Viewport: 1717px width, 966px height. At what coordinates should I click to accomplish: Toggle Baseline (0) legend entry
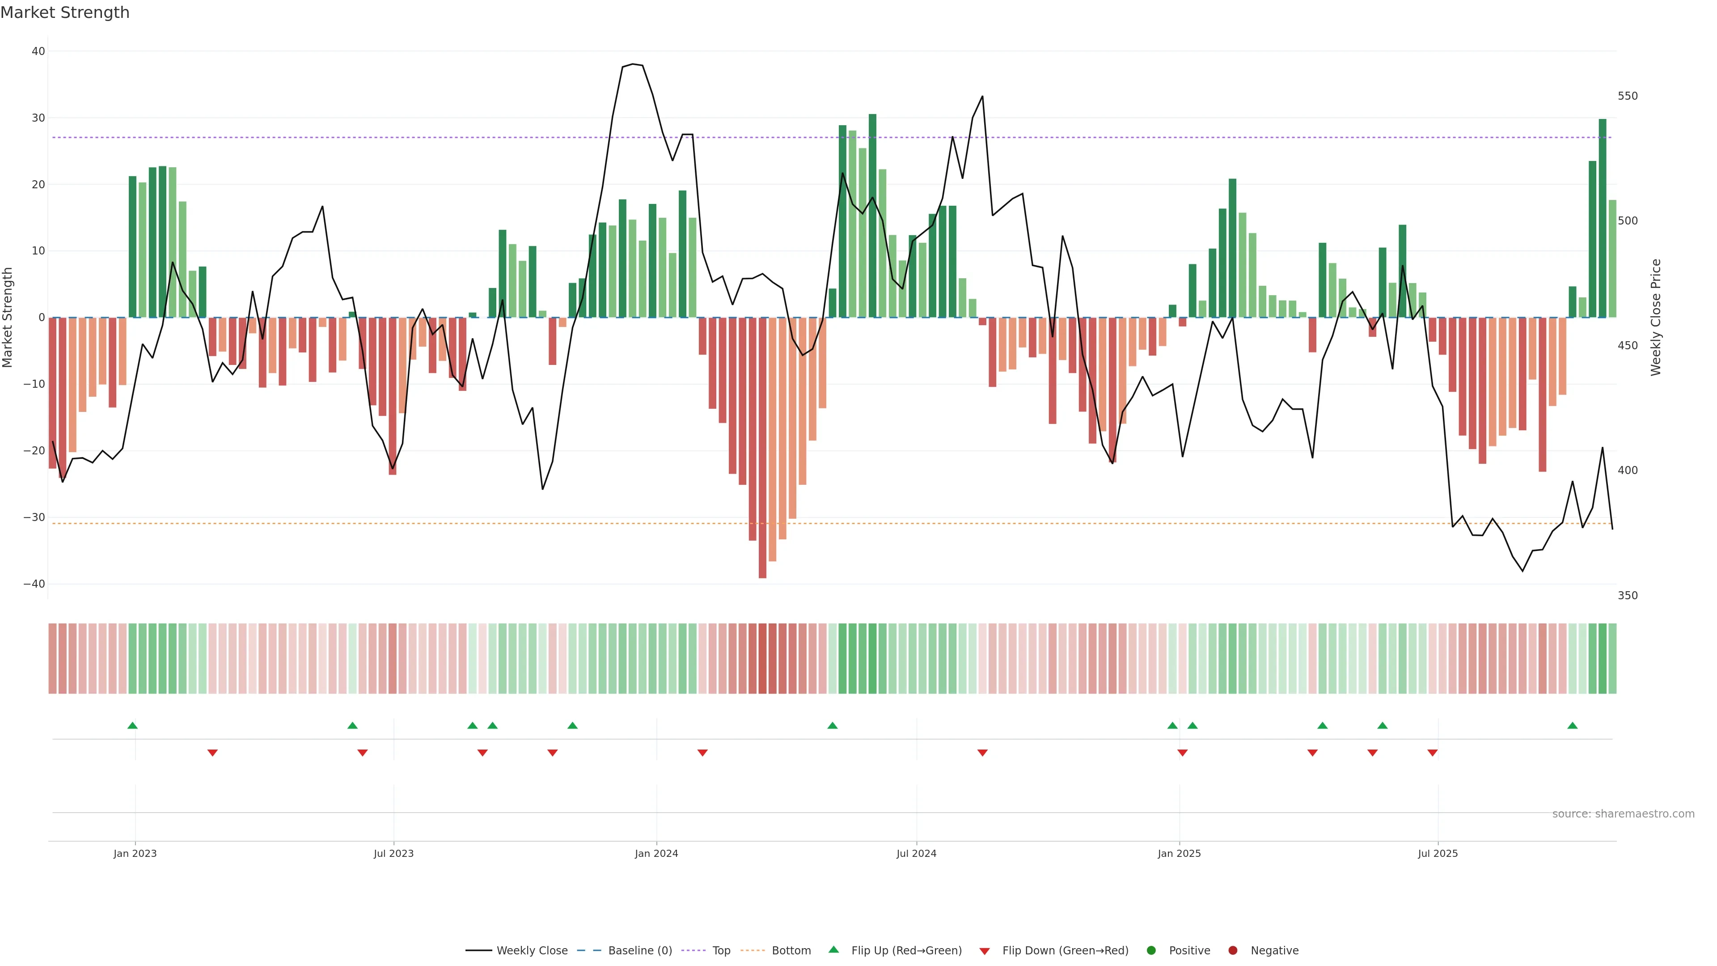pos(640,951)
